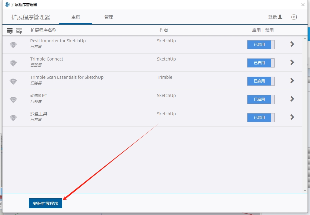The image size is (310, 215).
Task: Click the login user icon
Action: [280, 17]
